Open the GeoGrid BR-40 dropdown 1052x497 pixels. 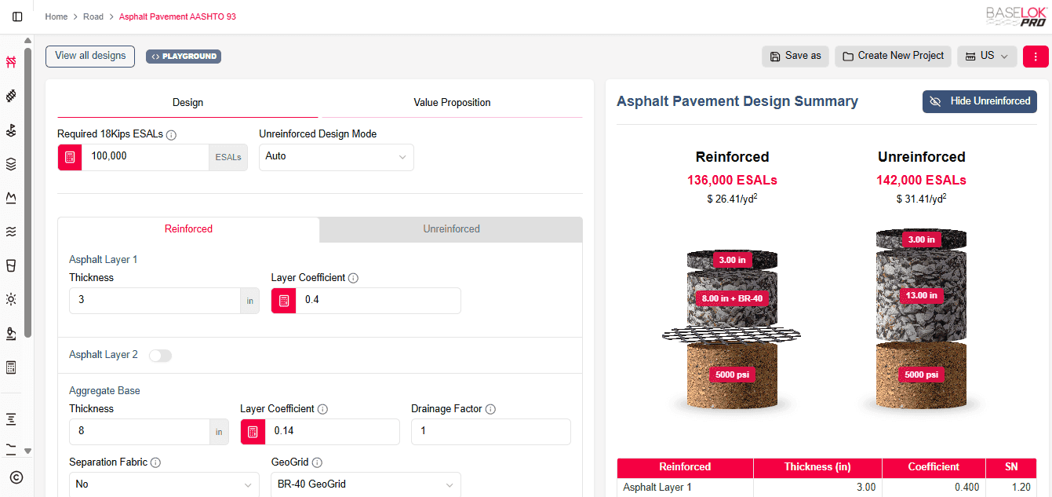pos(366,484)
